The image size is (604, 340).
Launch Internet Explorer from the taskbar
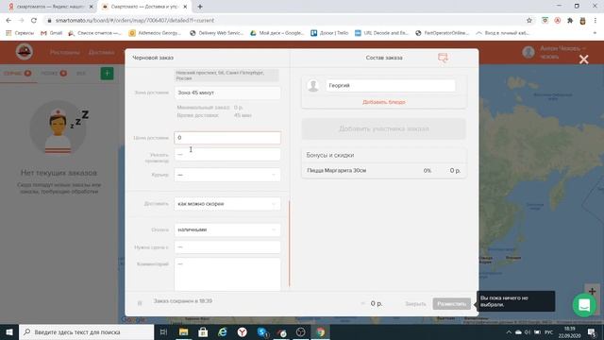click(x=223, y=331)
